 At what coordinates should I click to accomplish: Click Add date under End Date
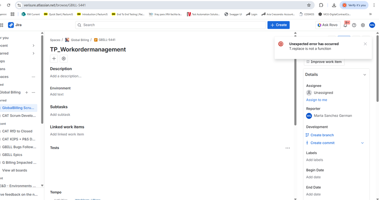click(x=313, y=194)
